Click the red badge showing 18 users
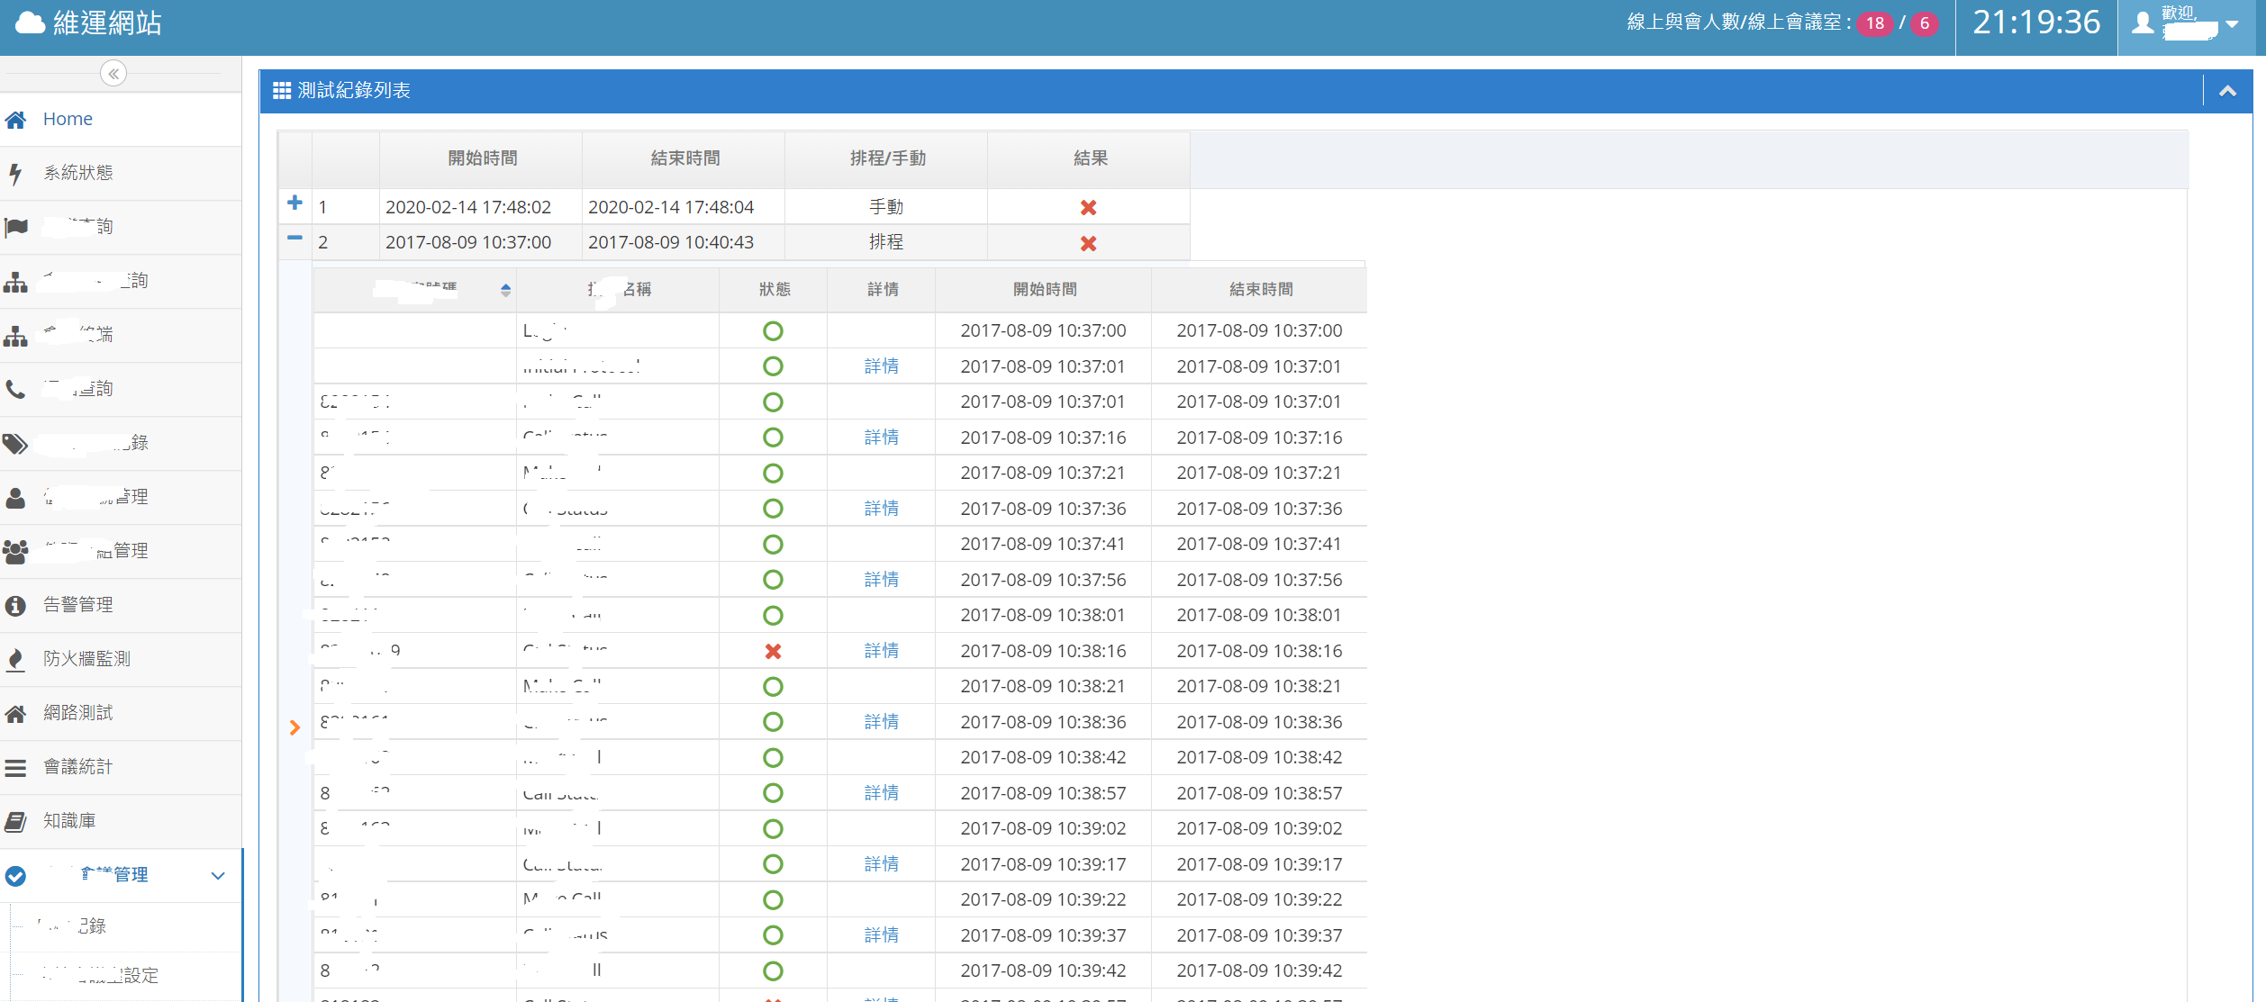2266x1002 pixels. (x=1874, y=24)
